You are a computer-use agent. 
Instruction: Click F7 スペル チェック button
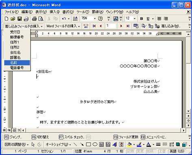click(x=72, y=137)
